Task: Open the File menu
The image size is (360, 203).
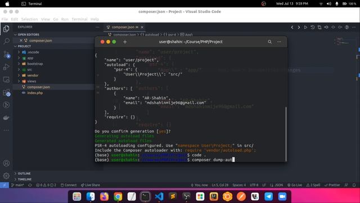Action: click(4, 19)
